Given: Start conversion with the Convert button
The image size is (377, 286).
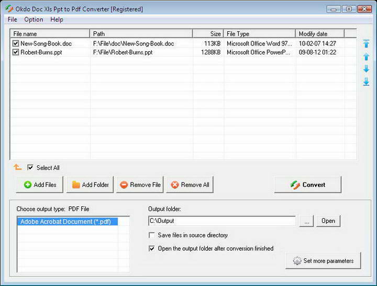Looking at the screenshot, I should (x=308, y=185).
